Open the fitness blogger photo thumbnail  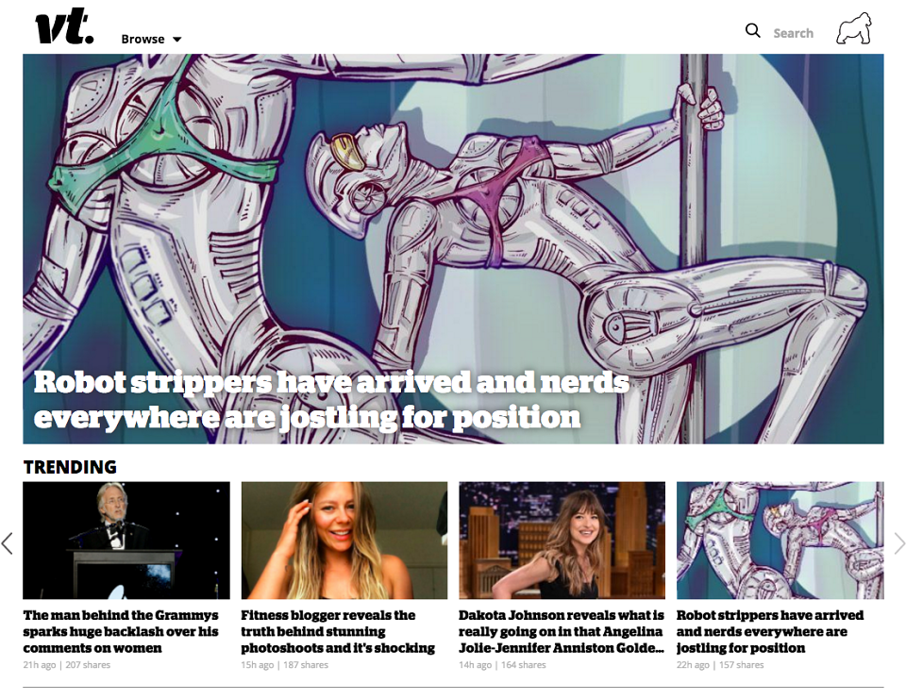pos(344,540)
